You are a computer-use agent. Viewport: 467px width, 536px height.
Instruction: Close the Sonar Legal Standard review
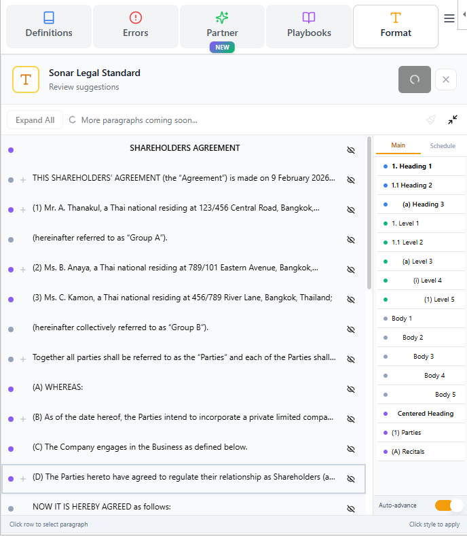(x=446, y=79)
